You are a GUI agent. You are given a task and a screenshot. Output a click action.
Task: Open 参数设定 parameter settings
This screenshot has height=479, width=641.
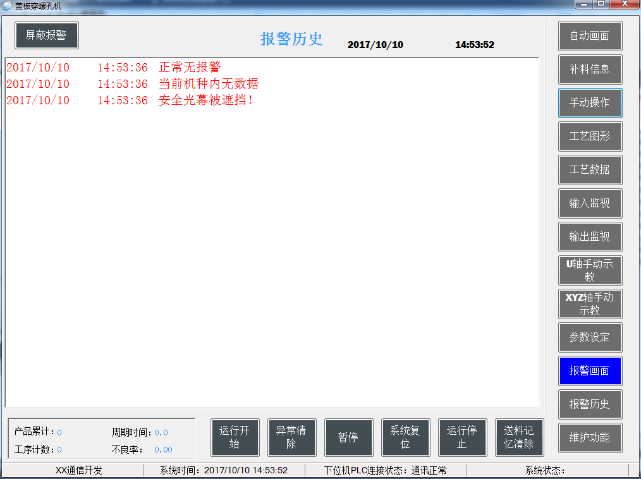(590, 337)
